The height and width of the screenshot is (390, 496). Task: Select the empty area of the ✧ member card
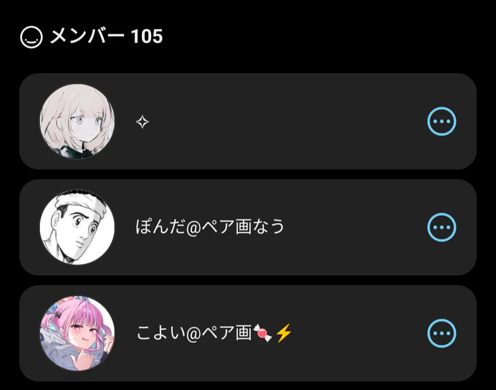(285, 122)
